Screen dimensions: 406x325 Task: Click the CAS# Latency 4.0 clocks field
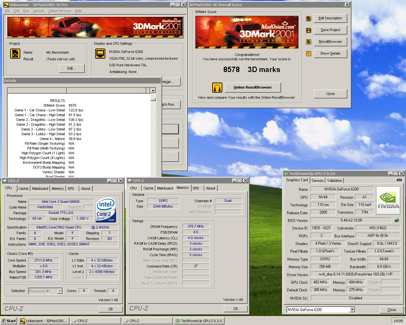(x=196, y=238)
